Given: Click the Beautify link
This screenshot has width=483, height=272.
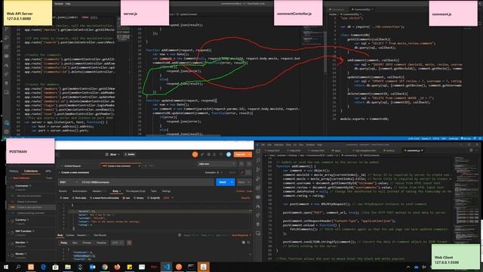Looking at the screenshot, I should 245,198.
